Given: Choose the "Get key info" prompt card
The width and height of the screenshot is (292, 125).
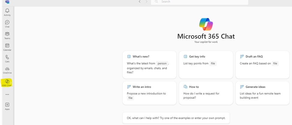Looking at the screenshot, I should [x=206, y=65].
